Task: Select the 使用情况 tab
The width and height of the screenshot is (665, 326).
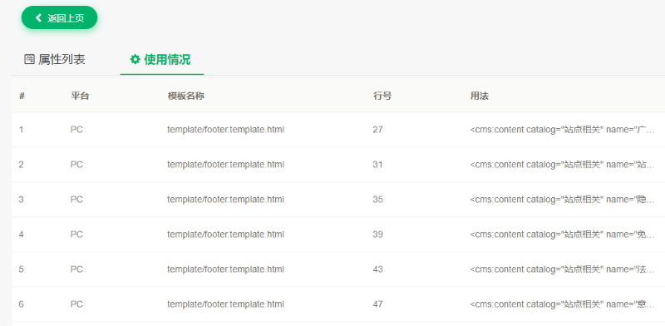Action: [x=160, y=59]
